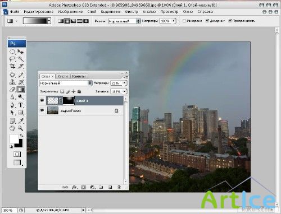Select the Eraser tool

point(12,90)
